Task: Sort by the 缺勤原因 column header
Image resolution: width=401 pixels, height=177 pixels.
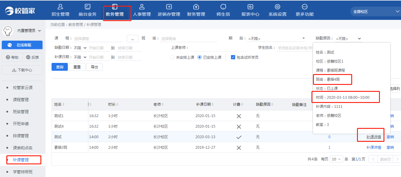Action: click(265, 104)
